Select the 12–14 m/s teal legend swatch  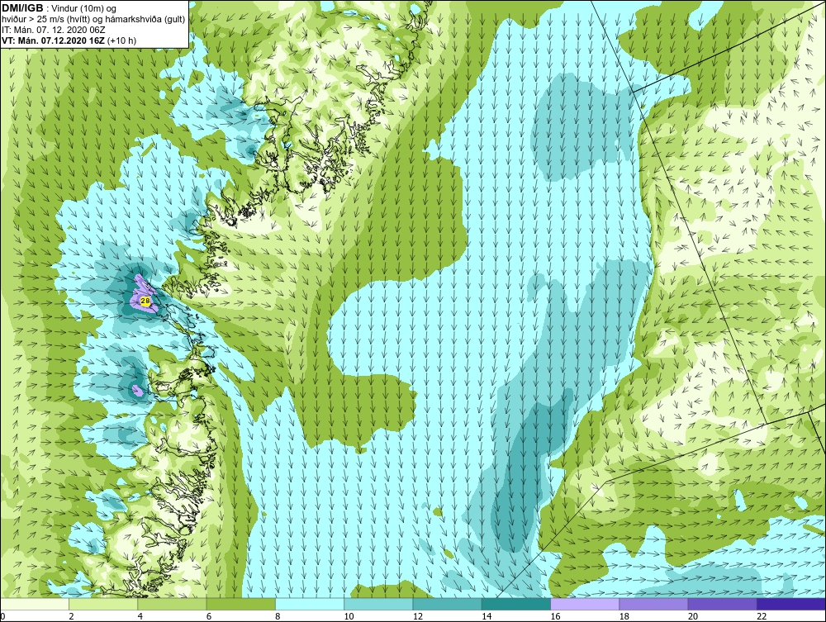pos(447,604)
